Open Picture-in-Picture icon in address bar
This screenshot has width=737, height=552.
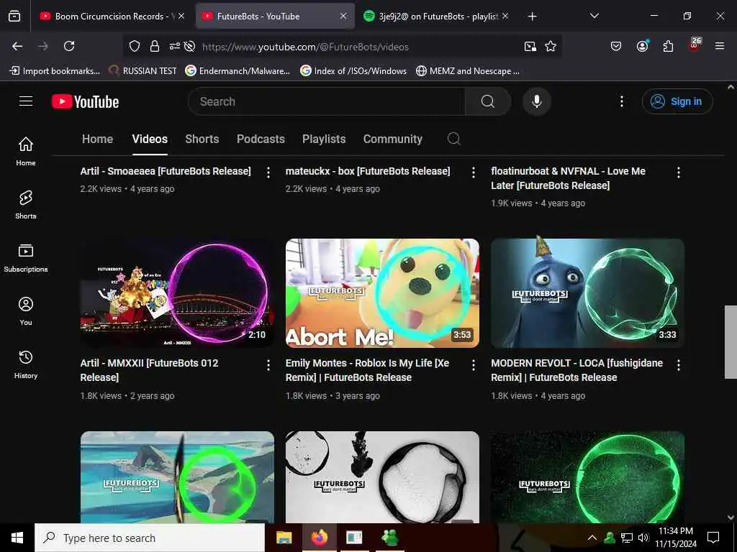click(x=530, y=46)
